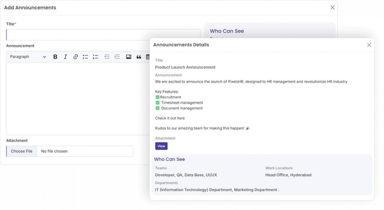Create a bulleted list
The width and height of the screenshot is (384, 210).
[x=85, y=57]
